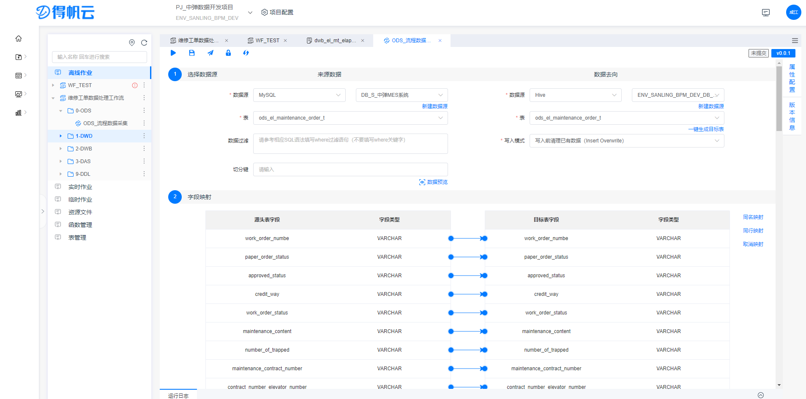Open 属性配置 side tab
Screen dimensions: 806x399
[792, 78]
